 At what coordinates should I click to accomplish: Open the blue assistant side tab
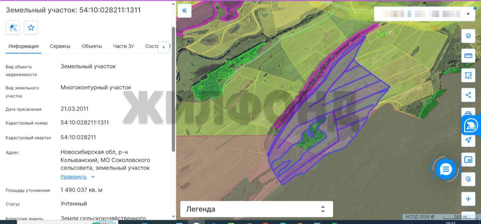point(471,126)
